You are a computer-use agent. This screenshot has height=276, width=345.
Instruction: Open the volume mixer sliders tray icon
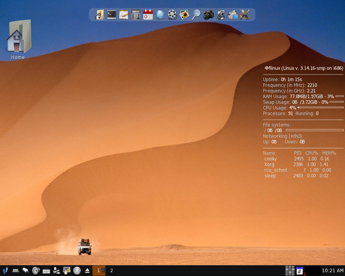pos(290,270)
